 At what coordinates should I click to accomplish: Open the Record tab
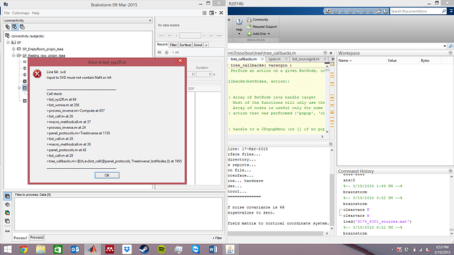tap(162, 45)
